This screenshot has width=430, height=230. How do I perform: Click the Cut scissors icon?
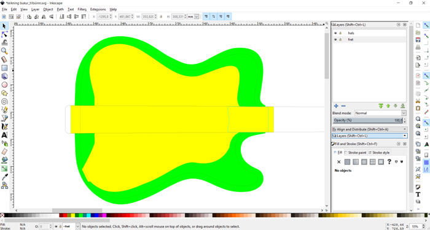pos(418,101)
